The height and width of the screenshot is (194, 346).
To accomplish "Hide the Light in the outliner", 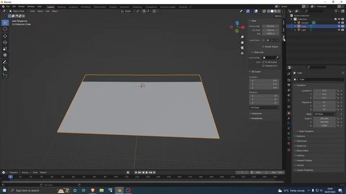I will pos(339,30).
